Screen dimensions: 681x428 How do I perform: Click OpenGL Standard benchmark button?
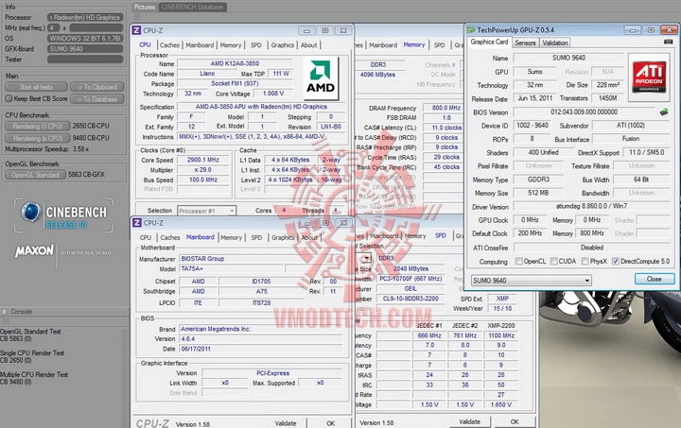[x=36, y=175]
